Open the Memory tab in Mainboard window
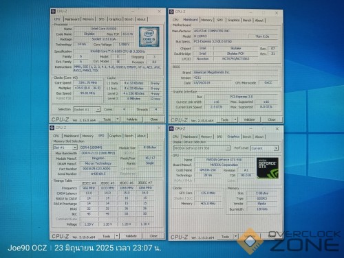 206,20
